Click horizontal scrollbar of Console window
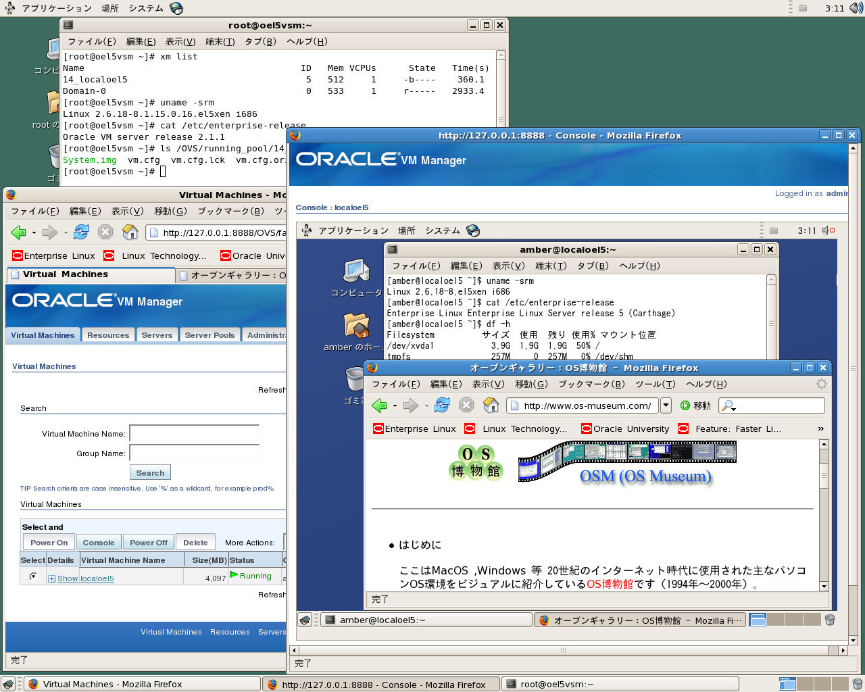 (x=568, y=650)
